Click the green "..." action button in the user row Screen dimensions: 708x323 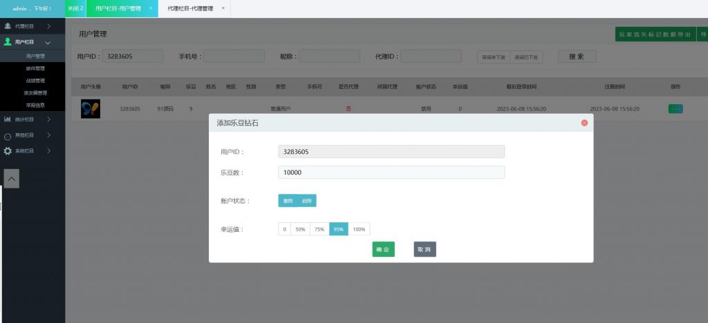coord(676,109)
